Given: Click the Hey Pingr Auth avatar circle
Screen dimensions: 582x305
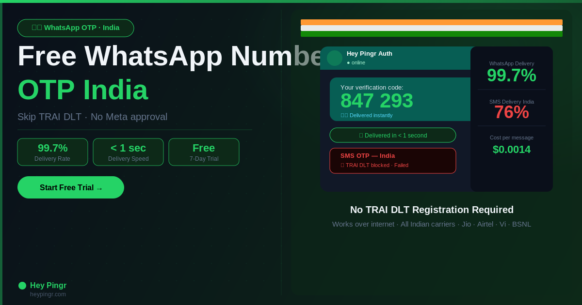Looking at the screenshot, I should click(x=335, y=58).
